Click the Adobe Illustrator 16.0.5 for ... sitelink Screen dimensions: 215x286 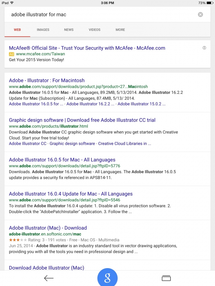[36, 104]
